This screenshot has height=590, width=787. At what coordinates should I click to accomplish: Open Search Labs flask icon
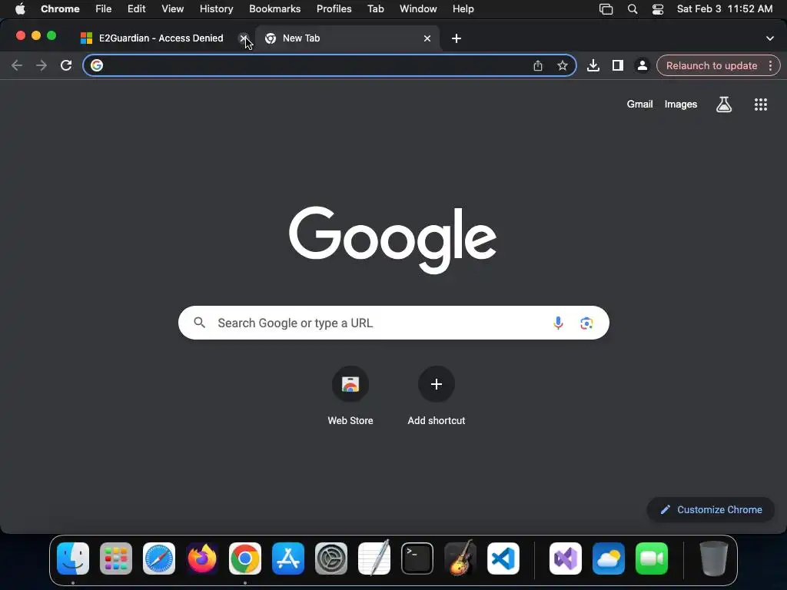(724, 104)
